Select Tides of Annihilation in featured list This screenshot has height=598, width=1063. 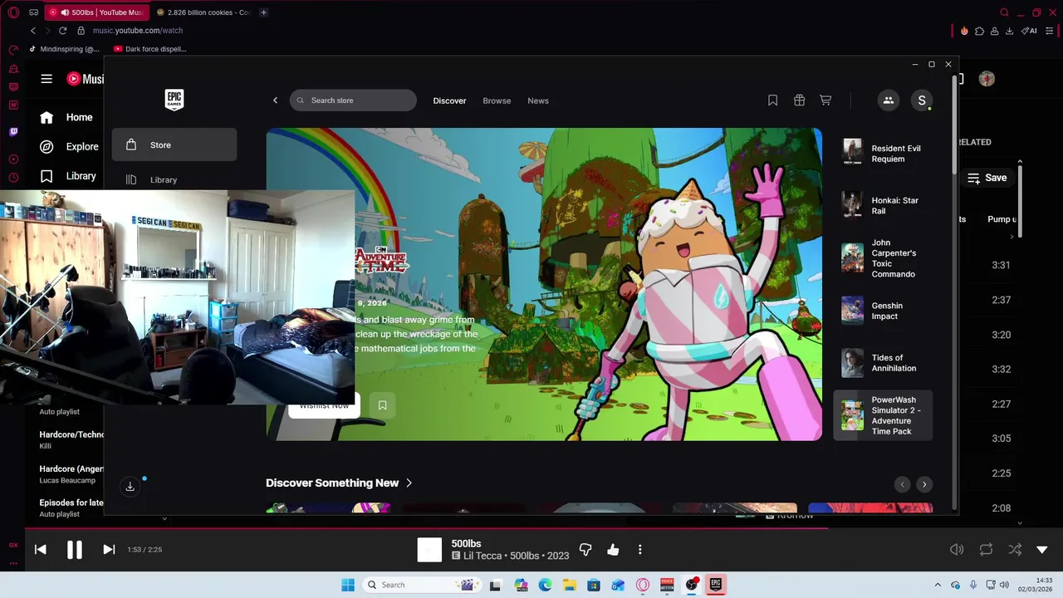[883, 363]
